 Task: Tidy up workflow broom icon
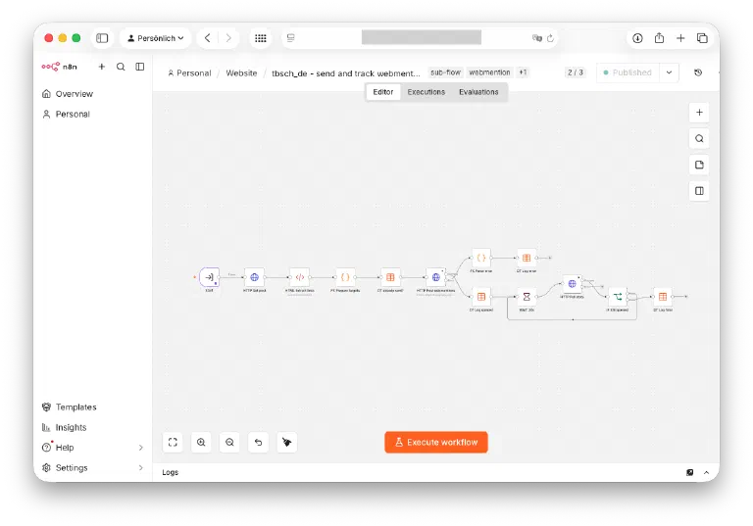pos(286,442)
